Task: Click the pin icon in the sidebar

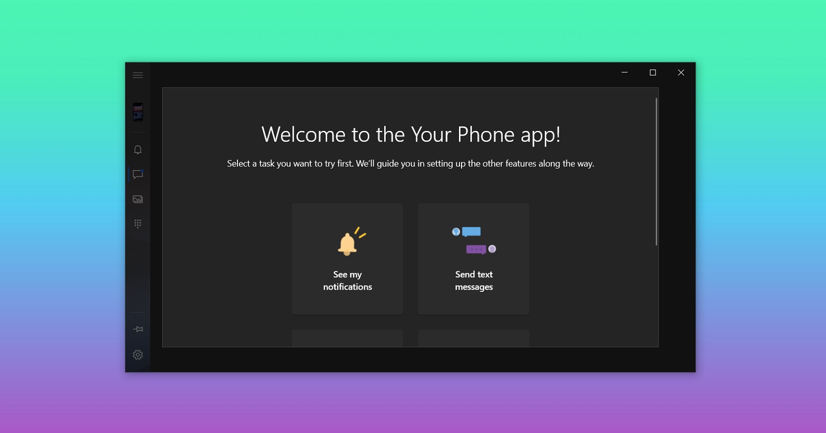Action: 138,329
